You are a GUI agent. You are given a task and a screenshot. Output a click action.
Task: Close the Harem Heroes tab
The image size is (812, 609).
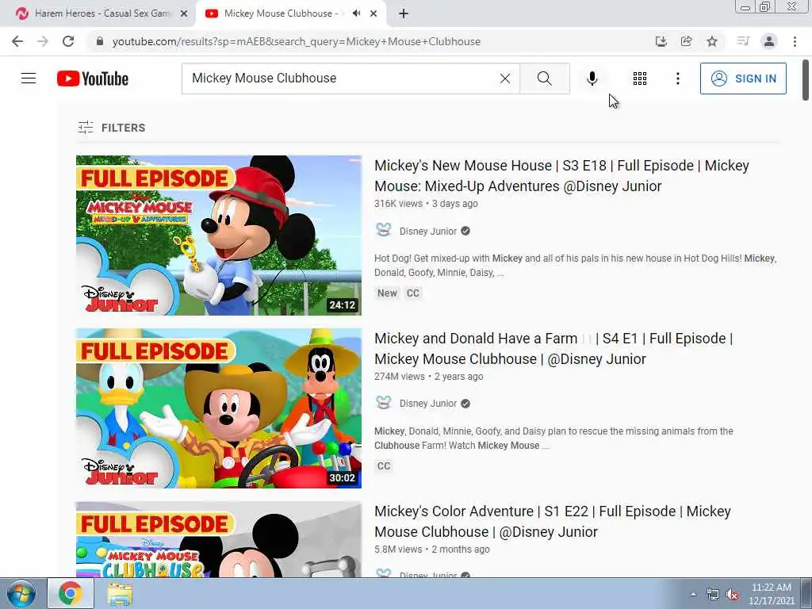(184, 14)
